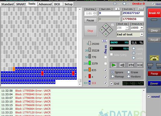This screenshot has width=161, height=116.
Task: Click the RS reset statistics button
Action: click(x=105, y=41)
